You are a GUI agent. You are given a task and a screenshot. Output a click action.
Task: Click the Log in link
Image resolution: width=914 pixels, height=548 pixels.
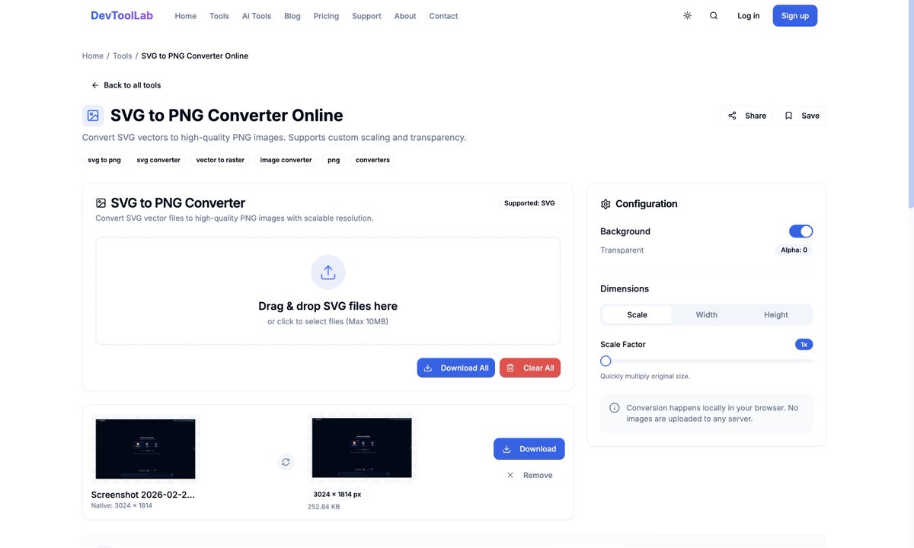[x=748, y=16]
